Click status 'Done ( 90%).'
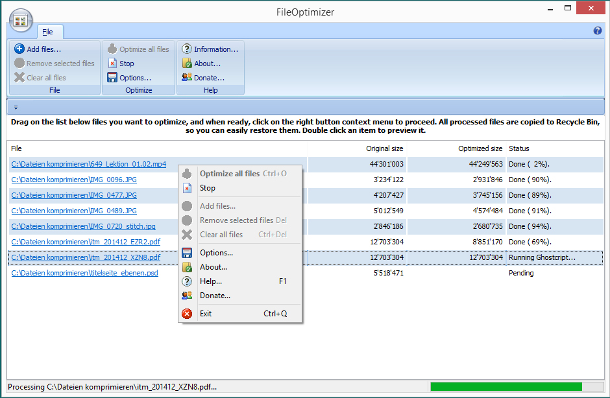610x398 pixels. tap(530, 180)
